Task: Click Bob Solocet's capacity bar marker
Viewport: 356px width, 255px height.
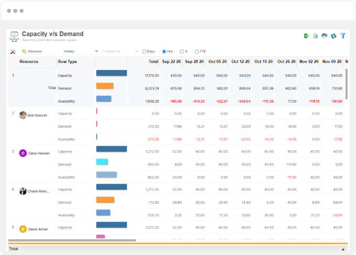Action: pos(97,111)
